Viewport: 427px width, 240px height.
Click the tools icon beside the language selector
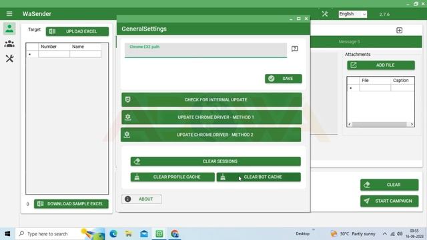[x=325, y=14]
